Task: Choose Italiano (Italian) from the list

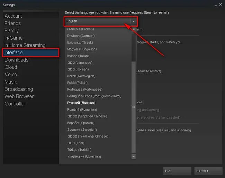Action: [98, 56]
